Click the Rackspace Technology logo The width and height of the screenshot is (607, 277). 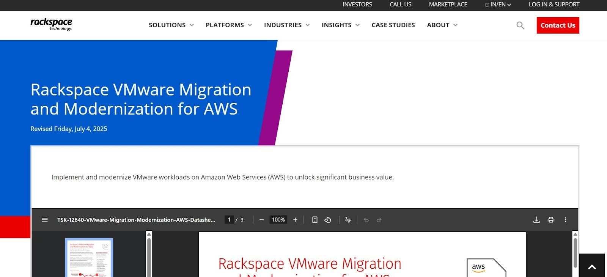[x=51, y=24]
